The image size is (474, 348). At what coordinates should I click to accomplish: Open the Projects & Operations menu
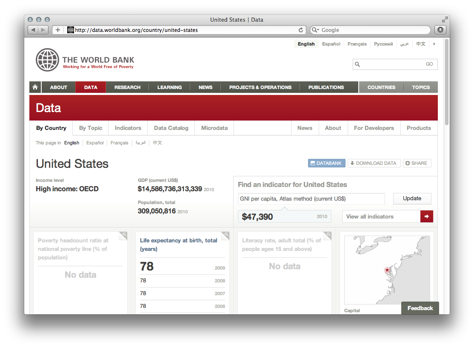click(260, 87)
